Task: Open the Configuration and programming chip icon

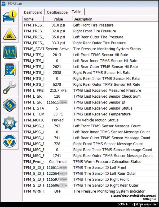Action: click(10, 105)
